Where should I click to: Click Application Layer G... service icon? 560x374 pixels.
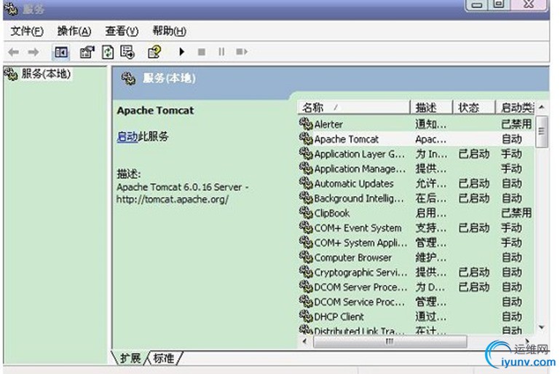click(x=306, y=154)
